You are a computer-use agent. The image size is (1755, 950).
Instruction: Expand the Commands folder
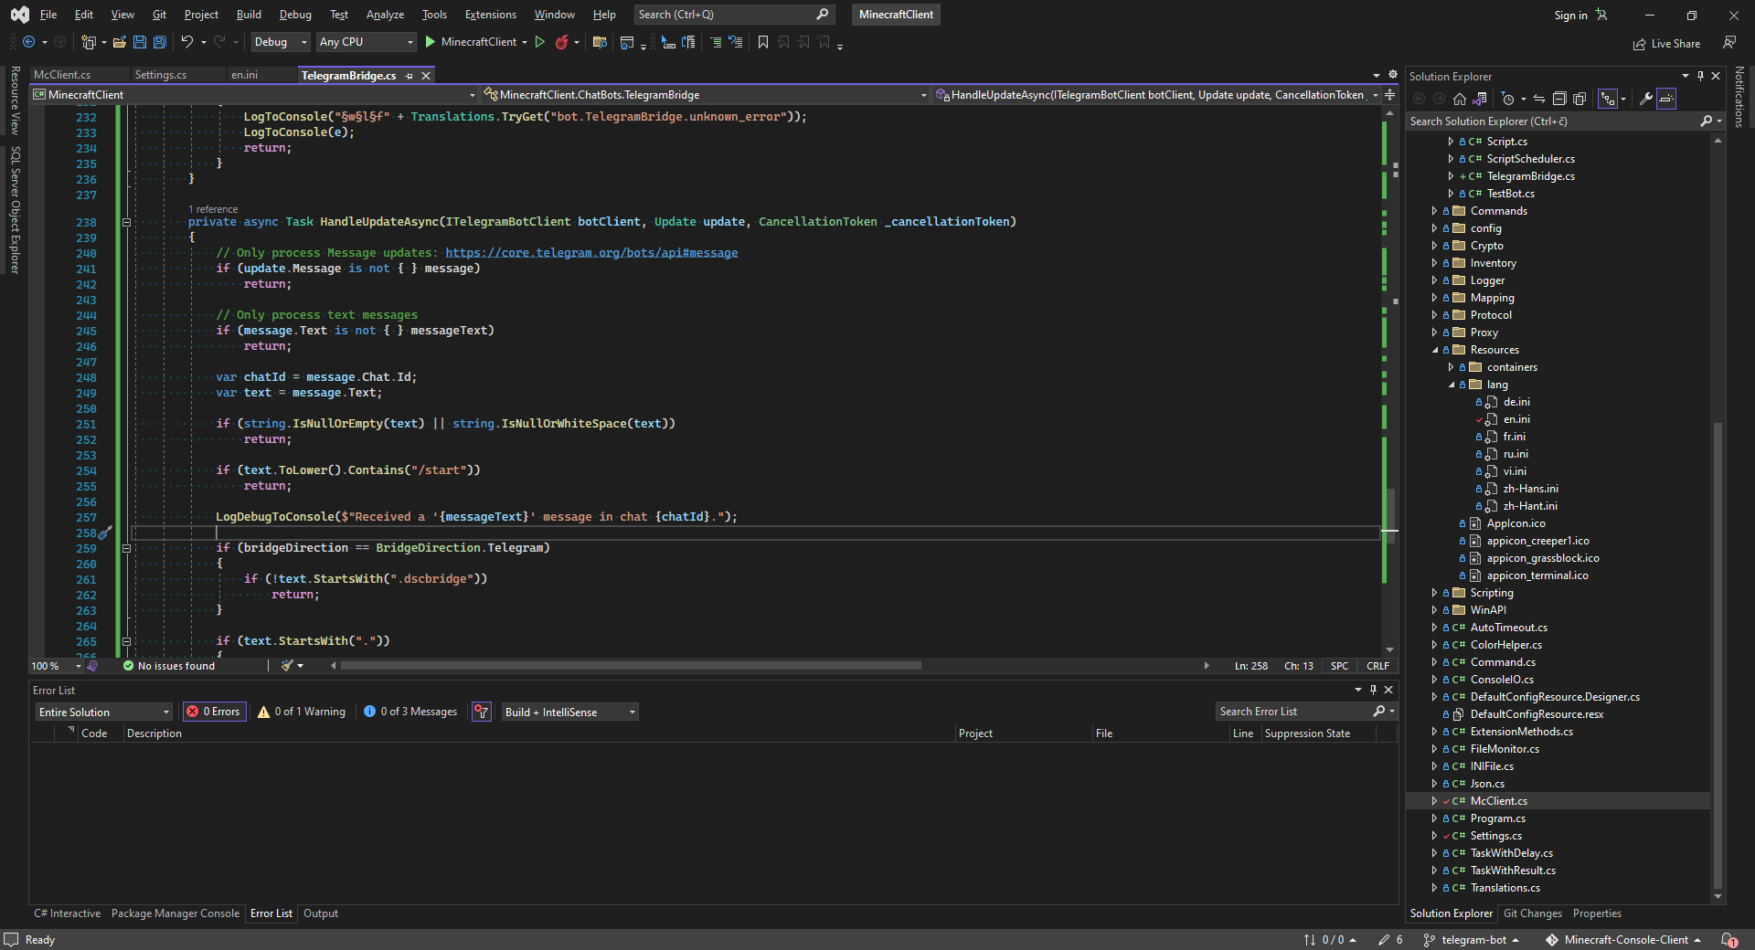click(1434, 210)
